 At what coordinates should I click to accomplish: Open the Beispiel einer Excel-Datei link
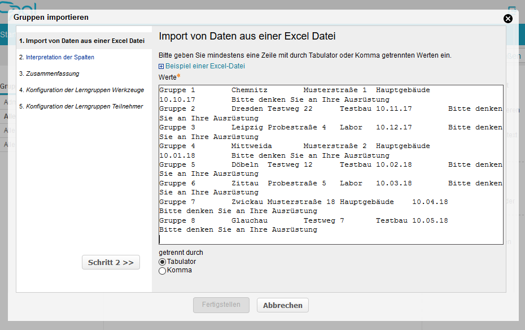205,66
